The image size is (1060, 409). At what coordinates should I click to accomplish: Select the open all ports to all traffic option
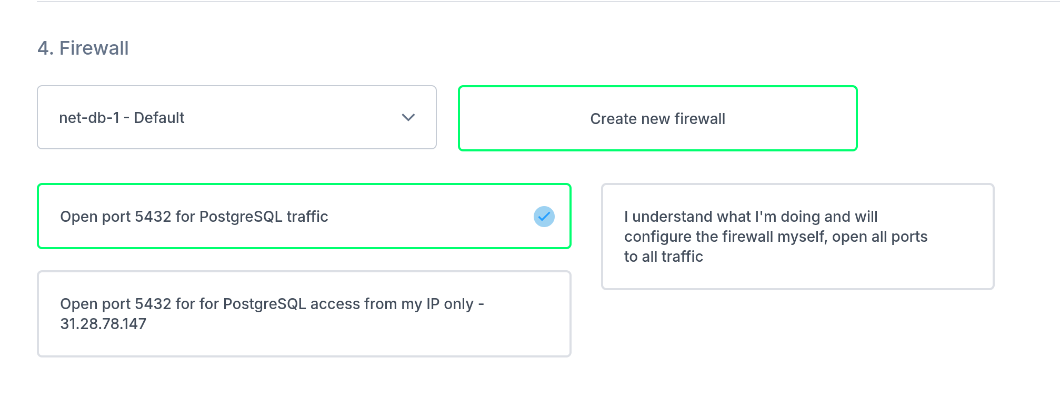click(x=798, y=237)
